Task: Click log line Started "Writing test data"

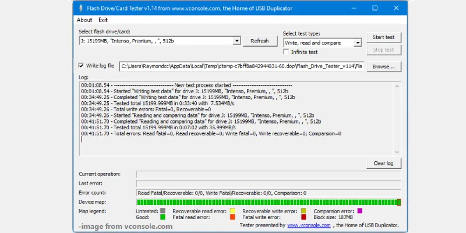Action: pyautogui.click(x=185, y=91)
